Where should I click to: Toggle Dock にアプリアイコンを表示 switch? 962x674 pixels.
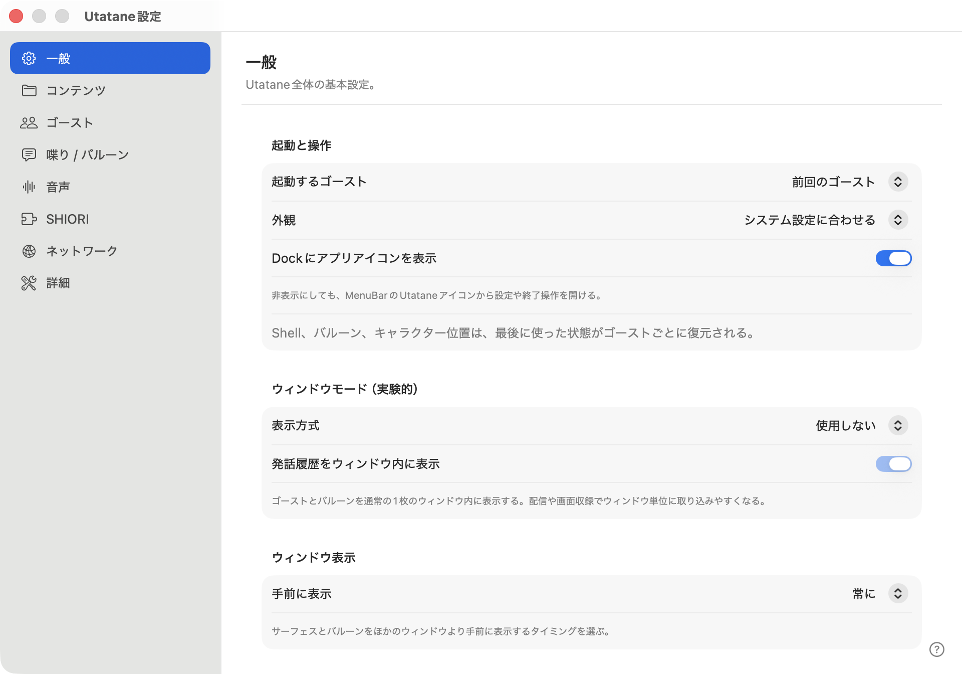(893, 258)
